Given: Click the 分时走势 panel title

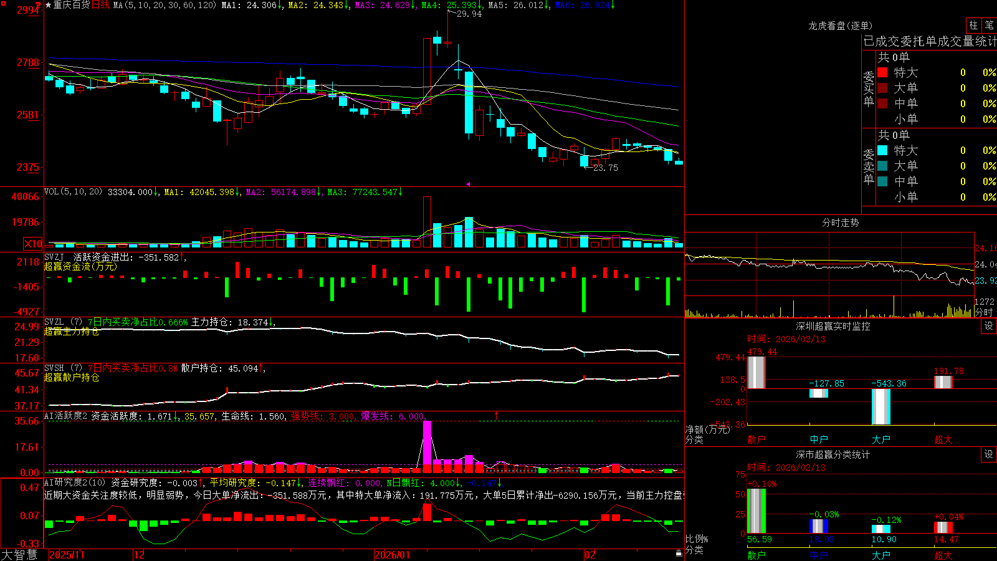Looking at the screenshot, I should (x=841, y=223).
